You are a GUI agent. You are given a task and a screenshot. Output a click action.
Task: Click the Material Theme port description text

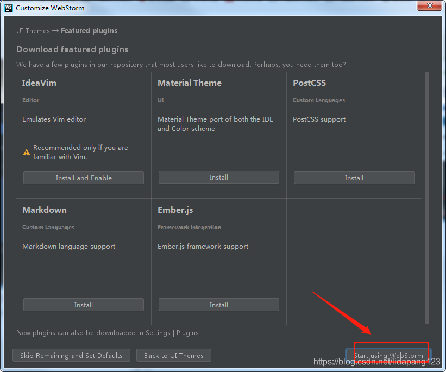(x=215, y=124)
